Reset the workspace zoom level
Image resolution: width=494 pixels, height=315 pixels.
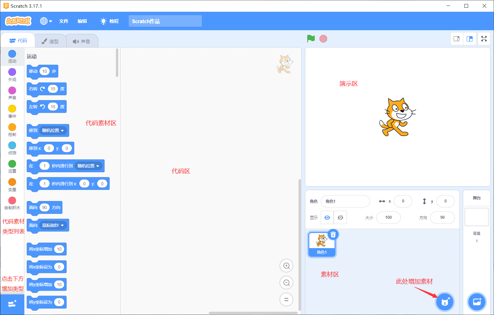point(286,299)
